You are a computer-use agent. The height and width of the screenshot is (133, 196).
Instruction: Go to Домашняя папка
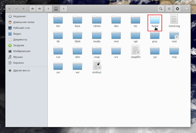tap(27, 22)
